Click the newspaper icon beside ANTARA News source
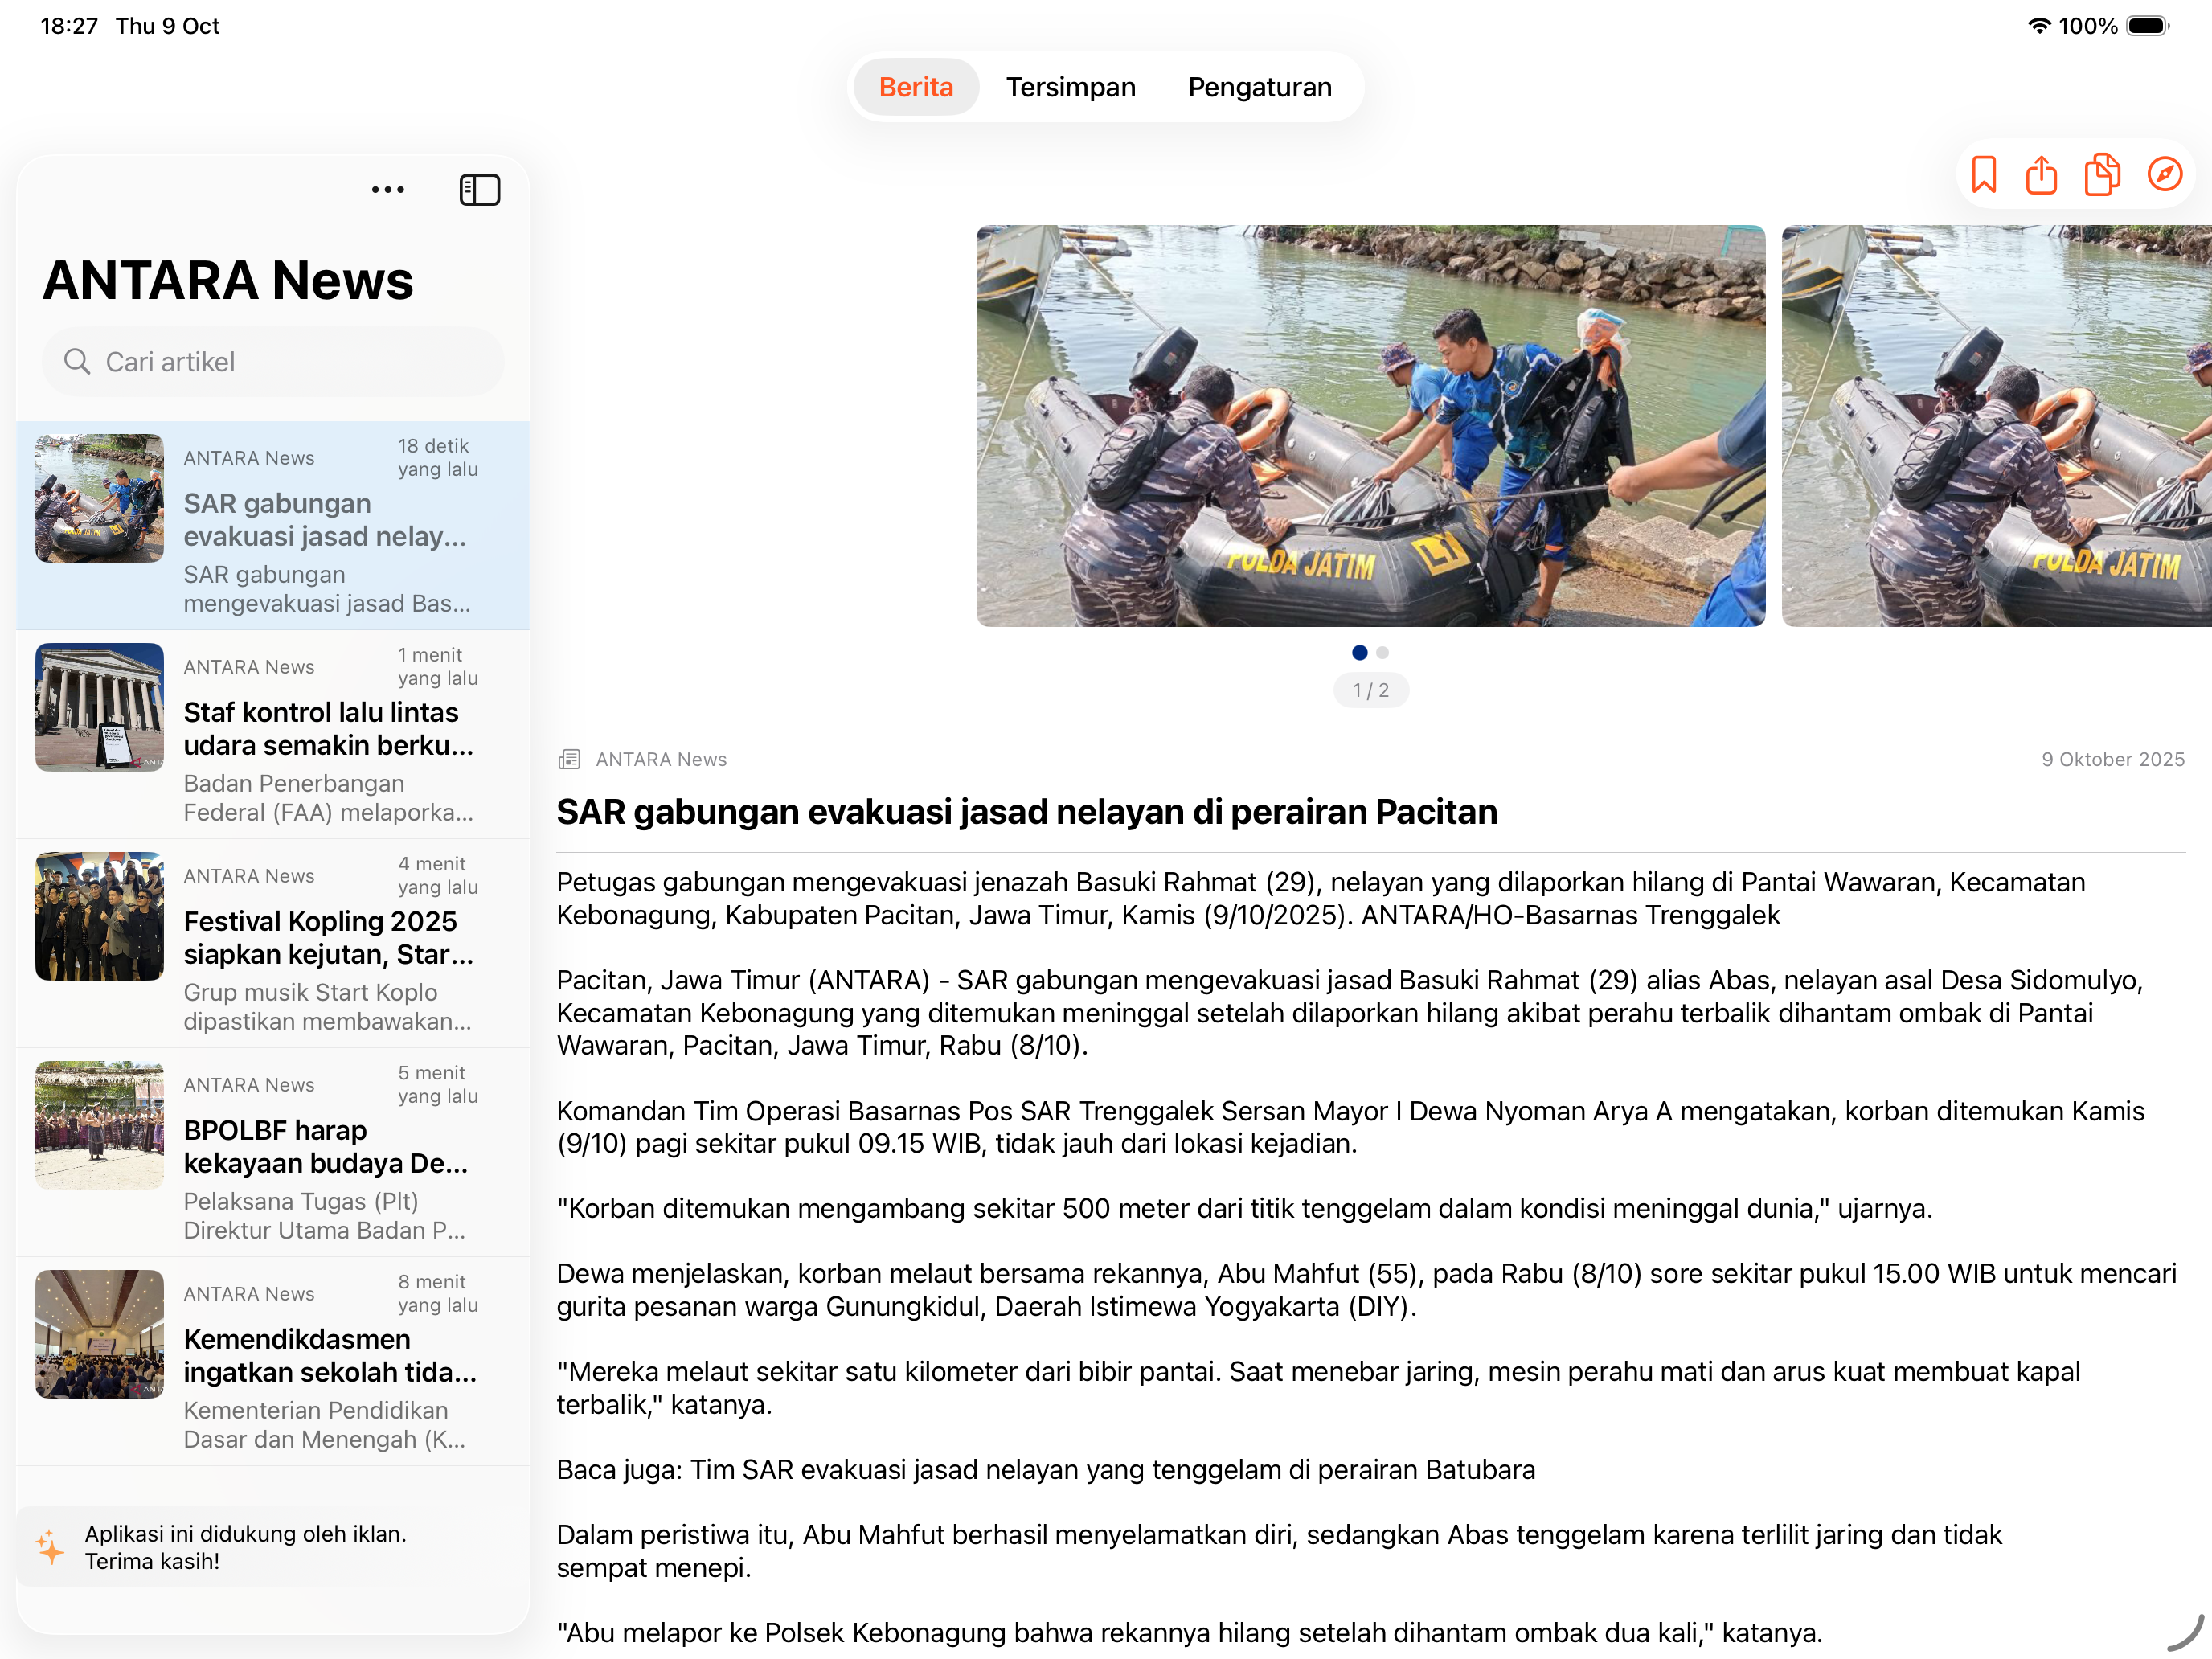This screenshot has width=2212, height=1659. (569, 759)
